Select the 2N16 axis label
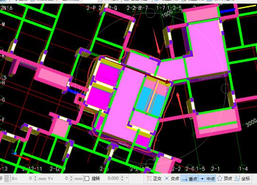The image size is (257, 185). coord(7,8)
